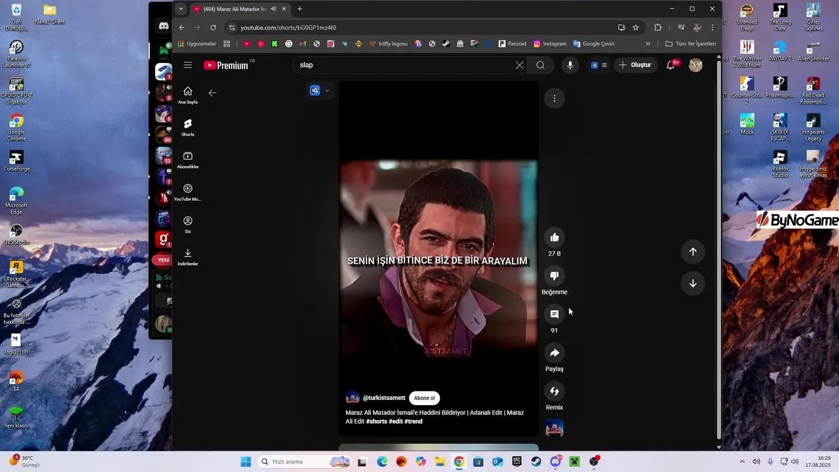The height and width of the screenshot is (472, 839).
Task: Open Google Çeviri bookmark
Action: pyautogui.click(x=594, y=44)
